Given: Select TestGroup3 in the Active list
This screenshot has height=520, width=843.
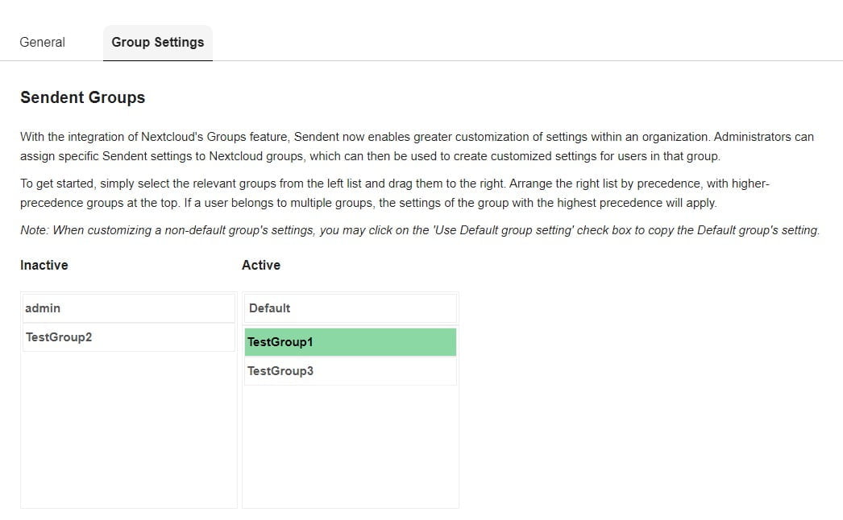Looking at the screenshot, I should pyautogui.click(x=350, y=371).
